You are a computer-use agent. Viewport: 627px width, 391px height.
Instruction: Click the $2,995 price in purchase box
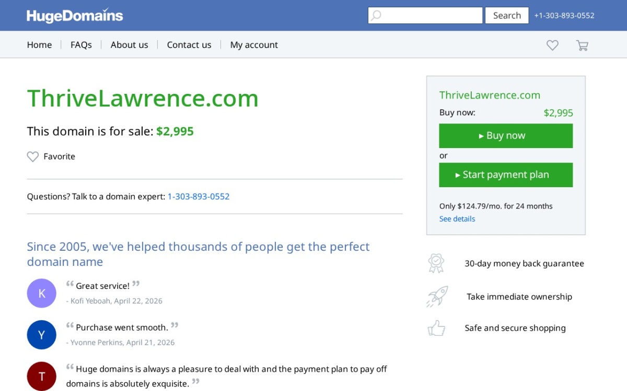tap(558, 113)
